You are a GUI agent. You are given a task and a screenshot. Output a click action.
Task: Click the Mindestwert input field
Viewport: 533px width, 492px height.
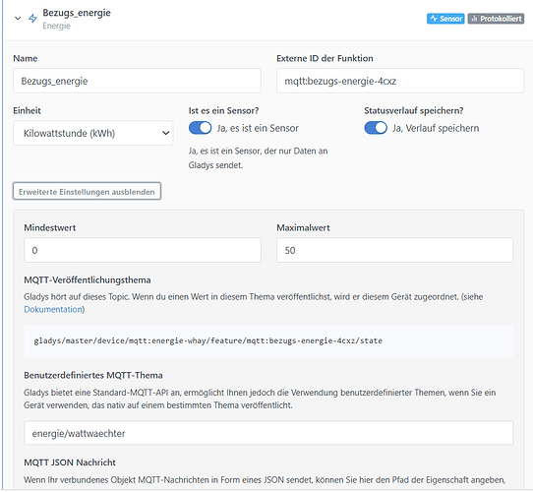point(143,250)
